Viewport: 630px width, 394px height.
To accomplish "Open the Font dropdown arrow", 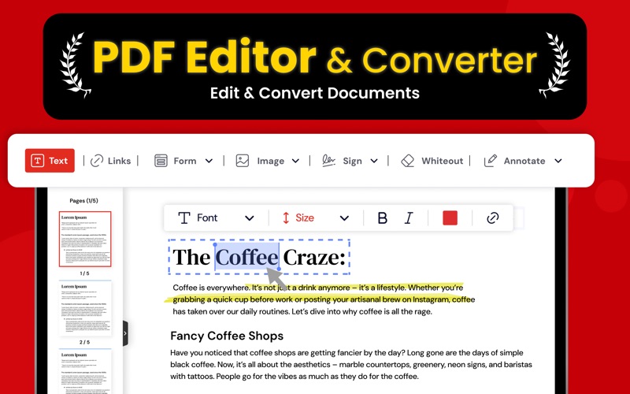I will point(250,218).
